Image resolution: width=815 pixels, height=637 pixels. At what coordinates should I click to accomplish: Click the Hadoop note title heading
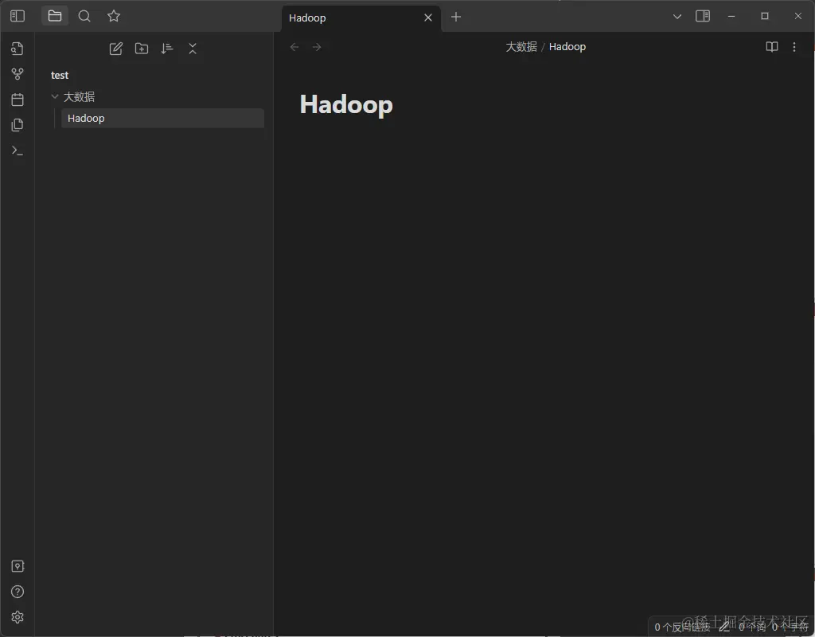point(346,105)
